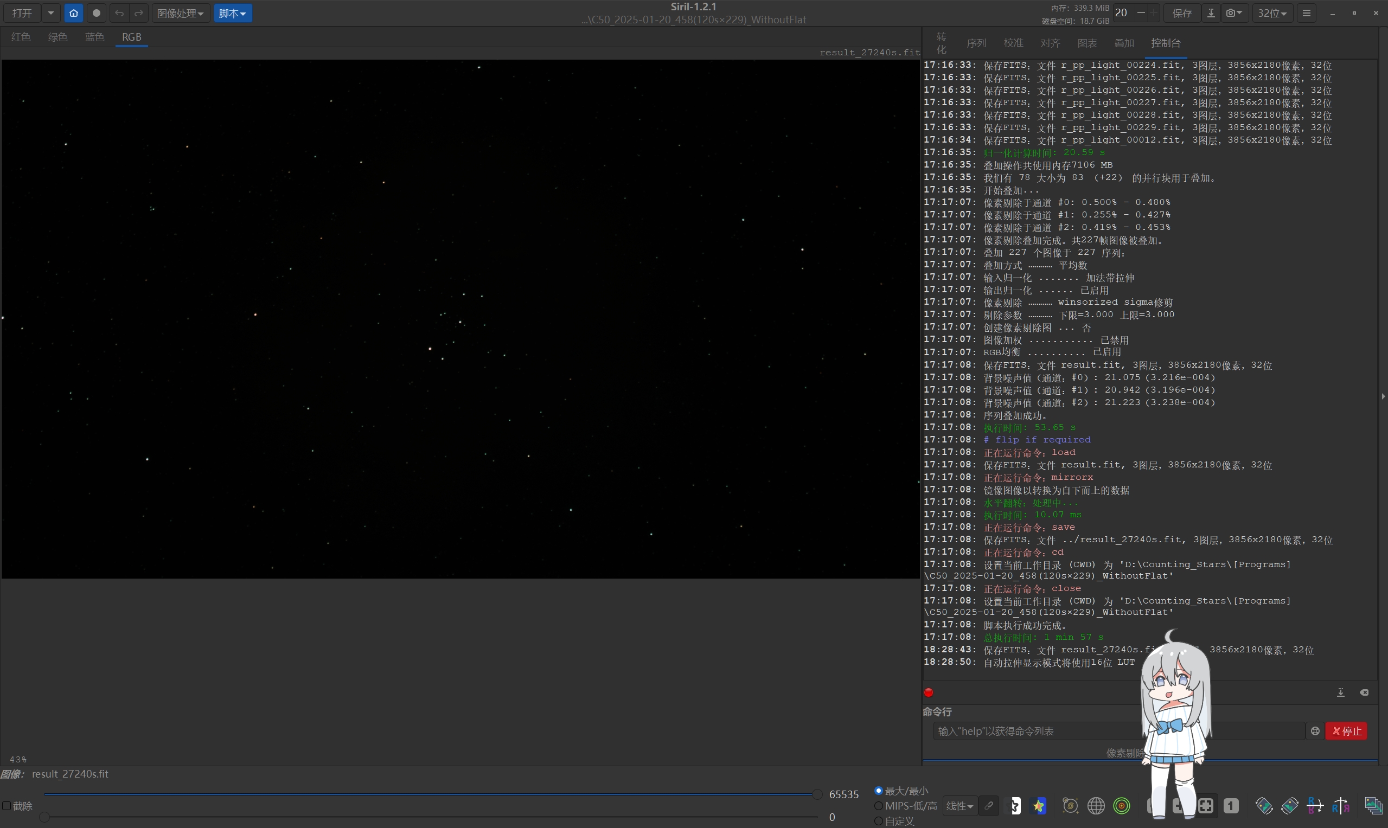The width and height of the screenshot is (1388, 828).
Task: Click in the command line input field
Action: point(1119,731)
